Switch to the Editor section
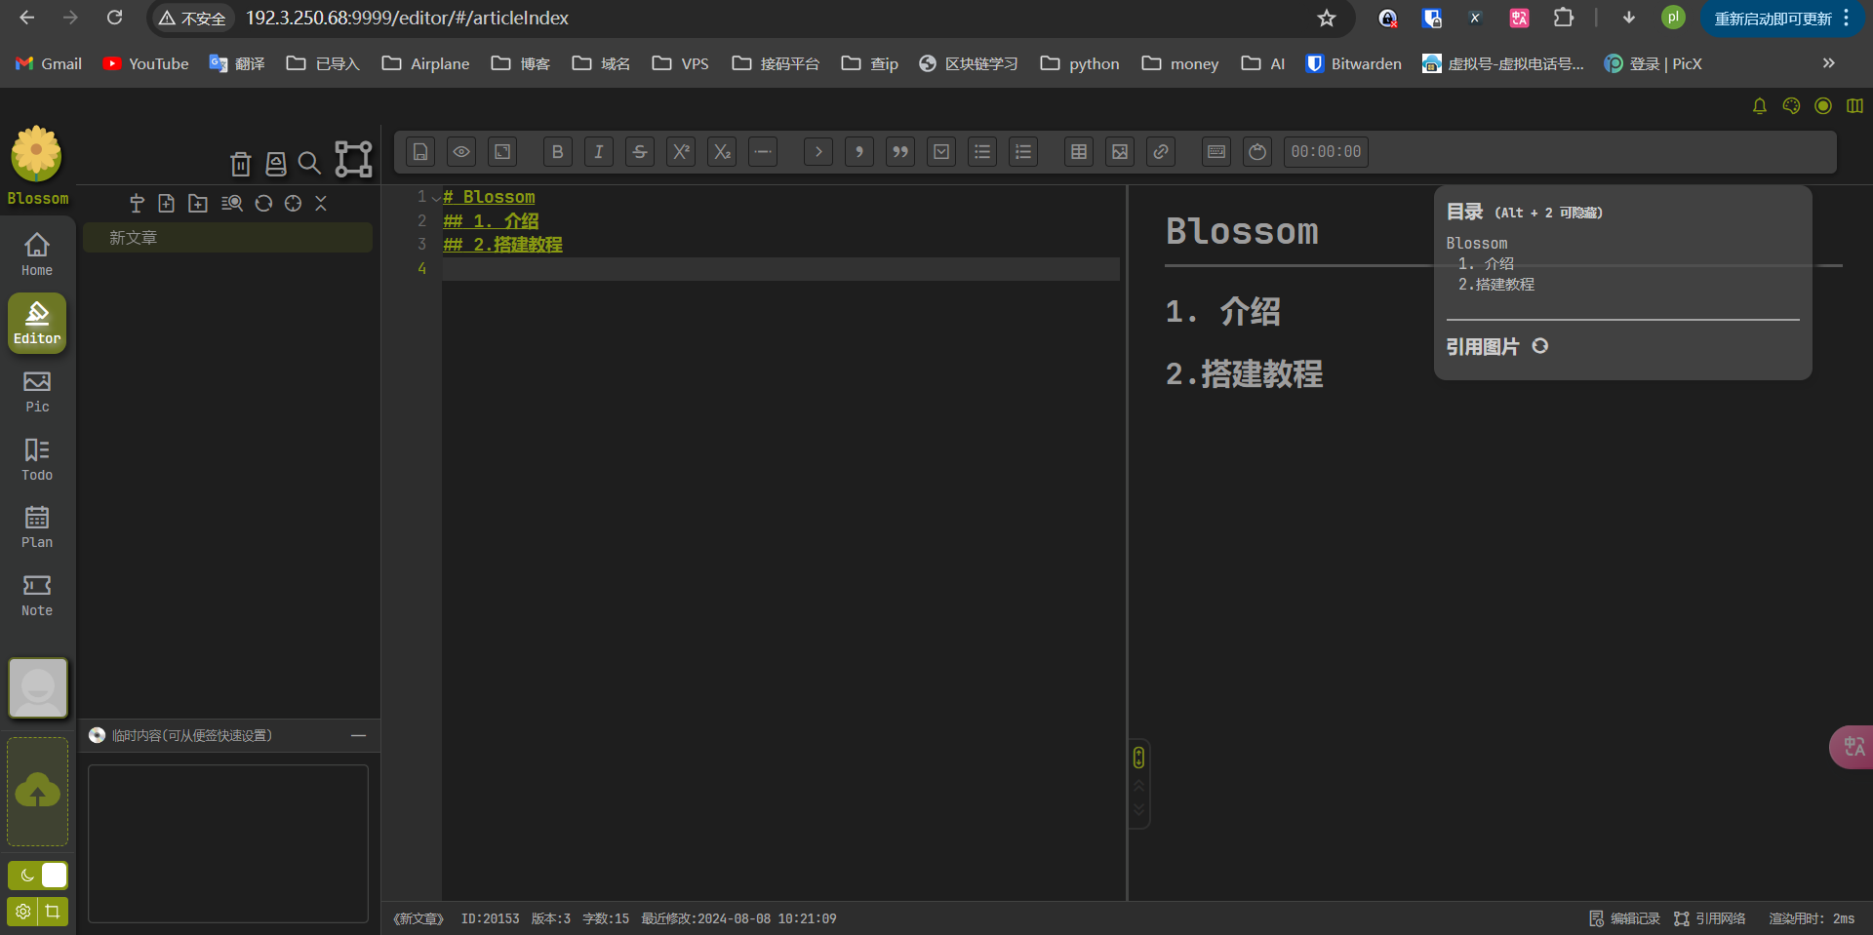This screenshot has height=935, width=1873. coord(37,323)
